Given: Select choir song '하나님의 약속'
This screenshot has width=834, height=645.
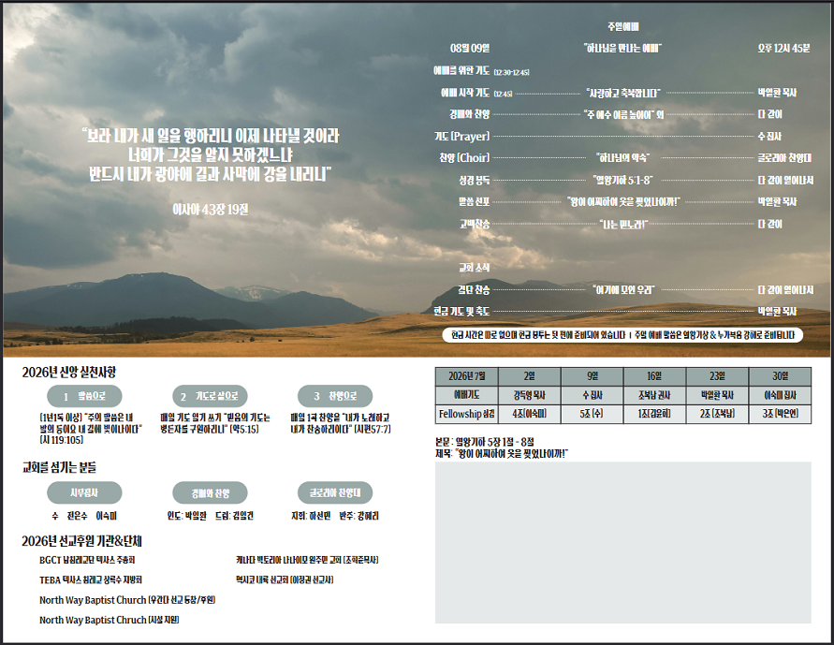Looking at the screenshot, I should (x=622, y=158).
